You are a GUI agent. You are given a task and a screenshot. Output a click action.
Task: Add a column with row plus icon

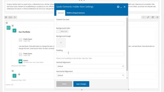(15, 17)
